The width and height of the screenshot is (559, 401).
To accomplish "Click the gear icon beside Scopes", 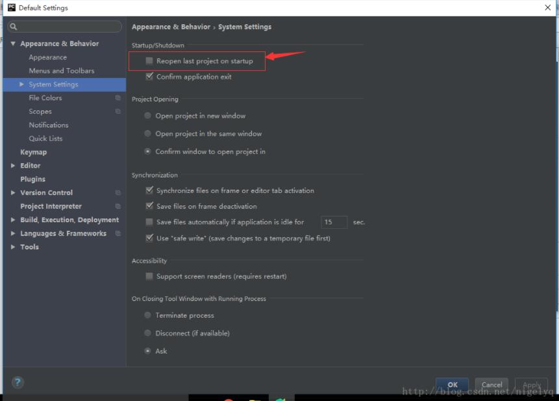I will pyautogui.click(x=118, y=111).
